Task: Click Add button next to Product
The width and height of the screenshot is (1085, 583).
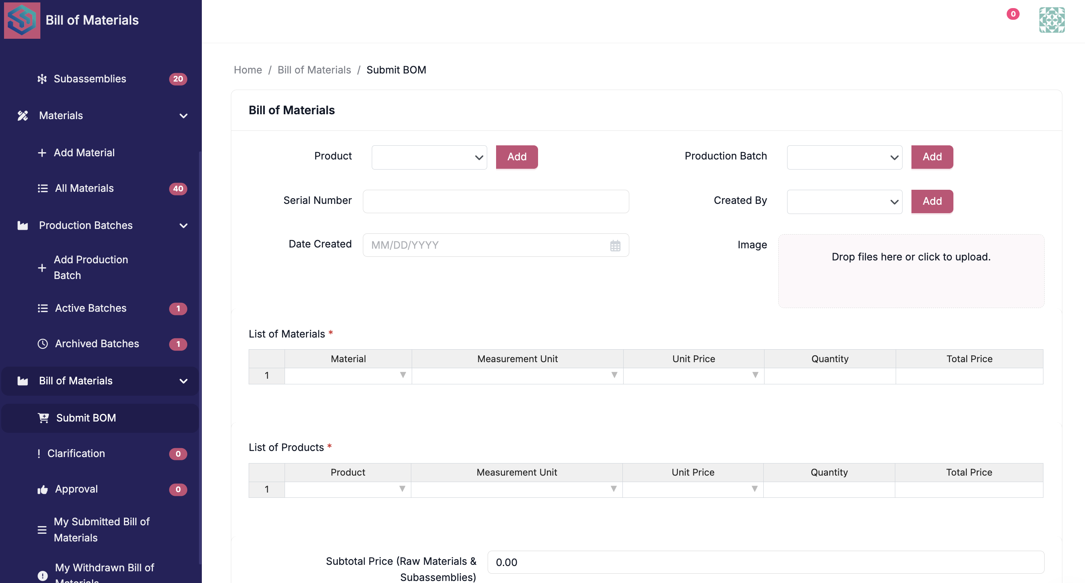Action: [516, 157]
